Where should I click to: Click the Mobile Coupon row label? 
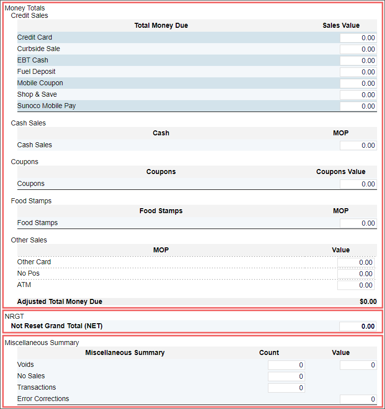point(40,83)
